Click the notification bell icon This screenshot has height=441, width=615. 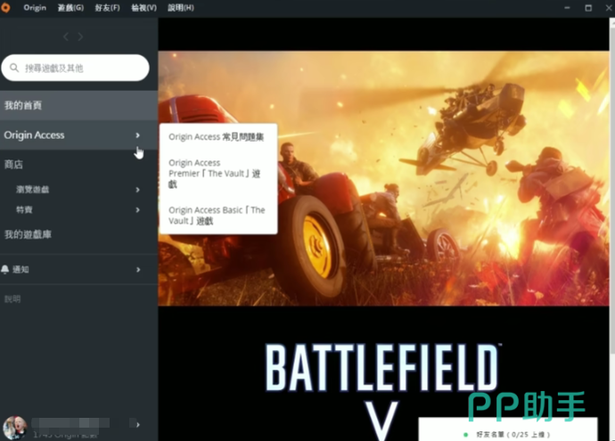coord(6,269)
